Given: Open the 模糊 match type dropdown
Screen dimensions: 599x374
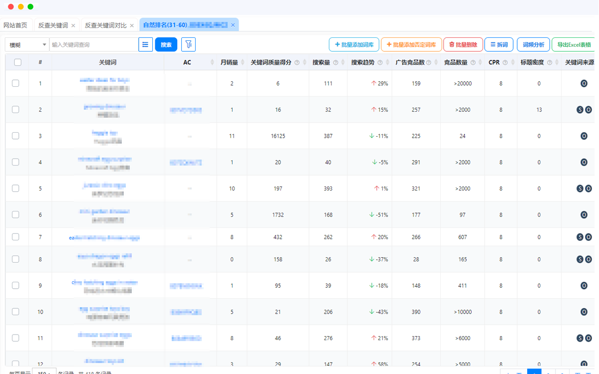Looking at the screenshot, I should coord(27,45).
